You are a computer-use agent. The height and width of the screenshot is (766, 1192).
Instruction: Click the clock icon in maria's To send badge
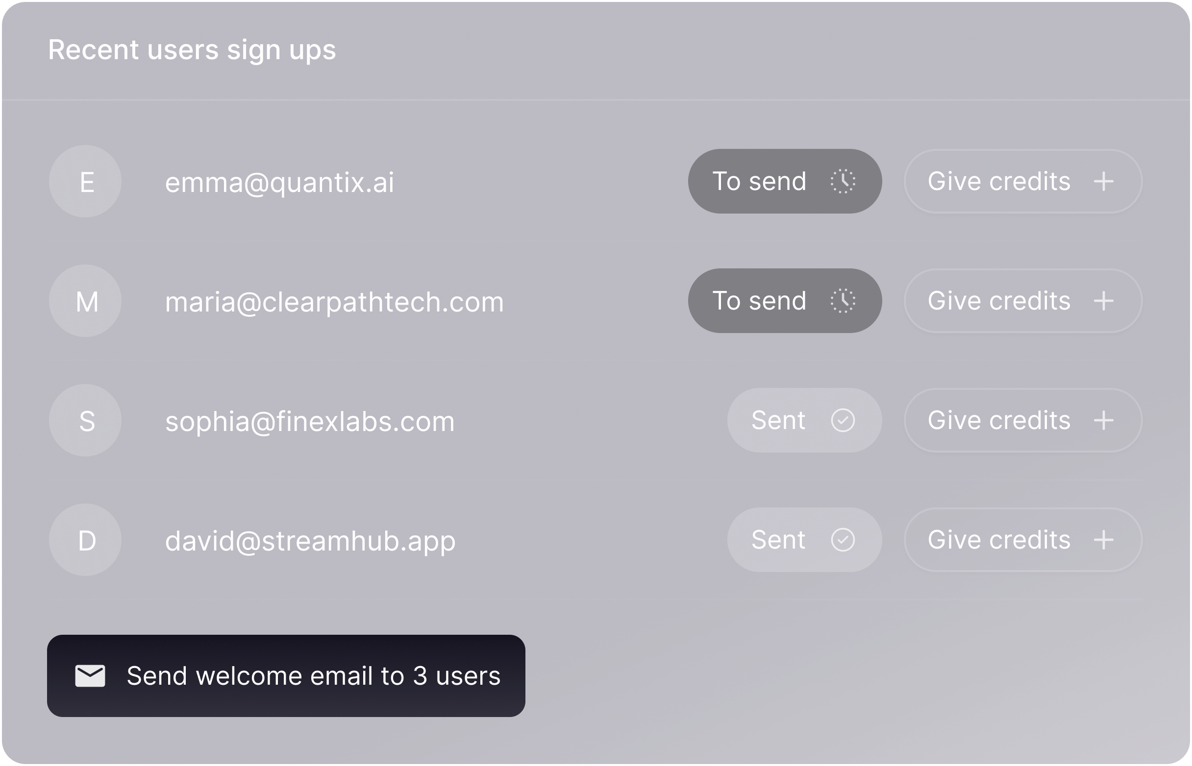coord(843,301)
